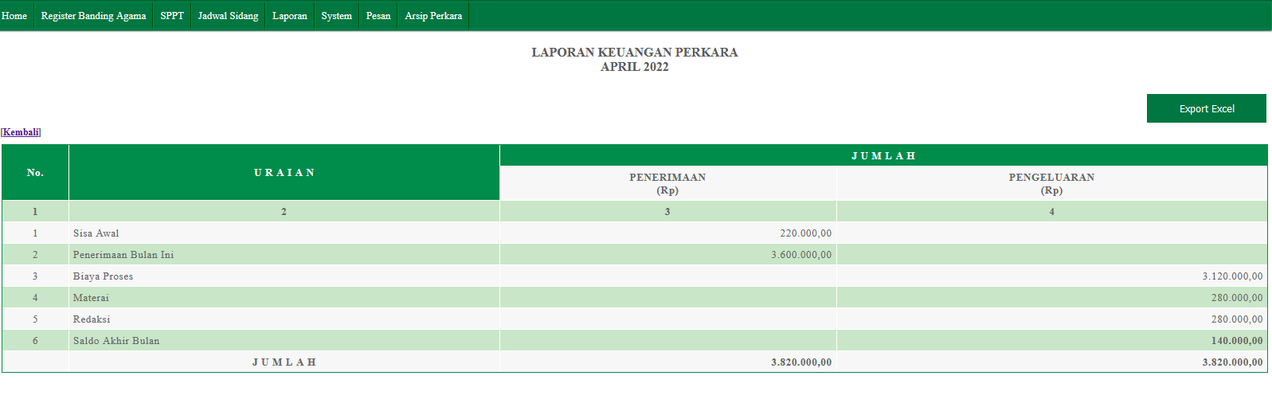Select the System menu item
This screenshot has width=1272, height=415.
336,16
